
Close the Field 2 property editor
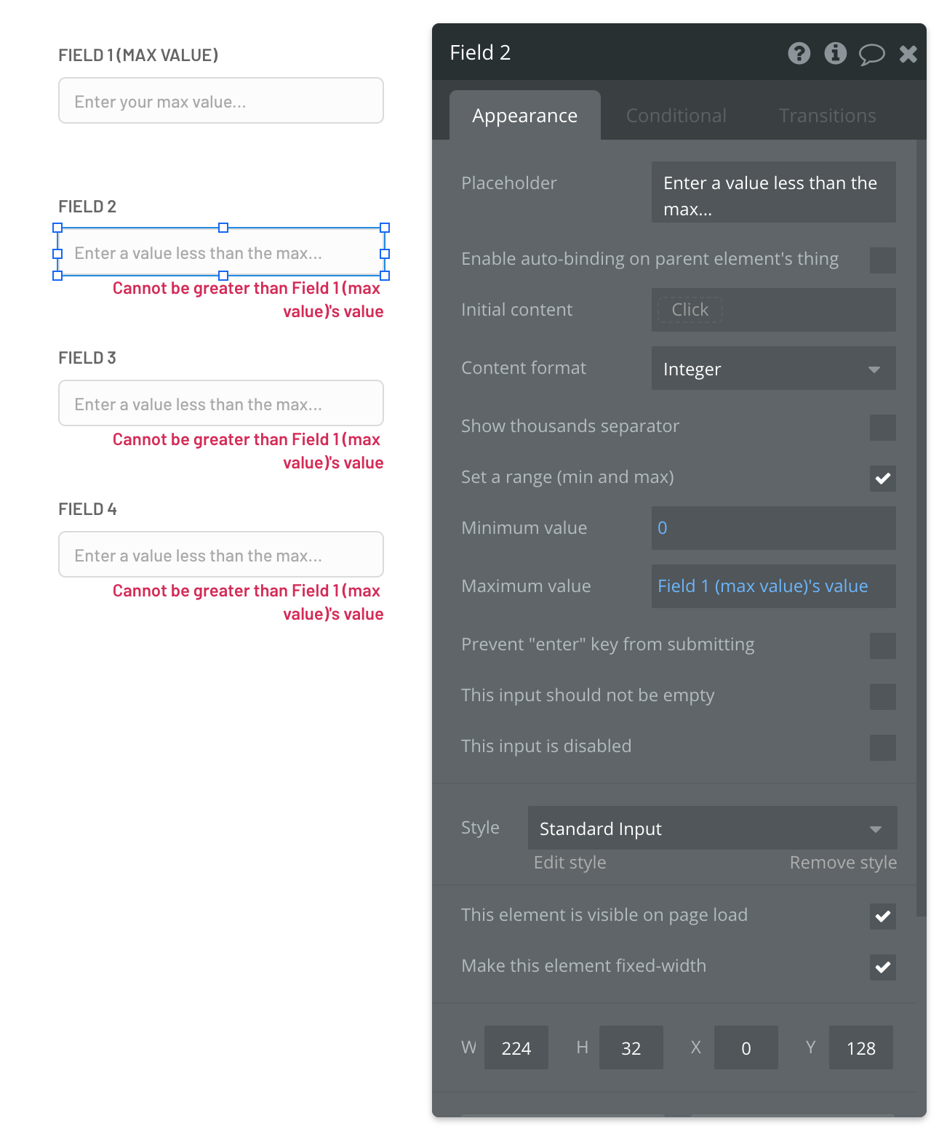coord(908,54)
